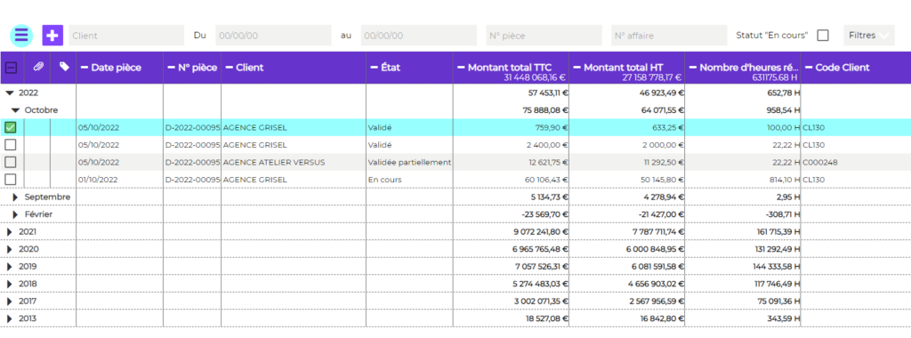Open the Filtres dropdown

(x=868, y=36)
